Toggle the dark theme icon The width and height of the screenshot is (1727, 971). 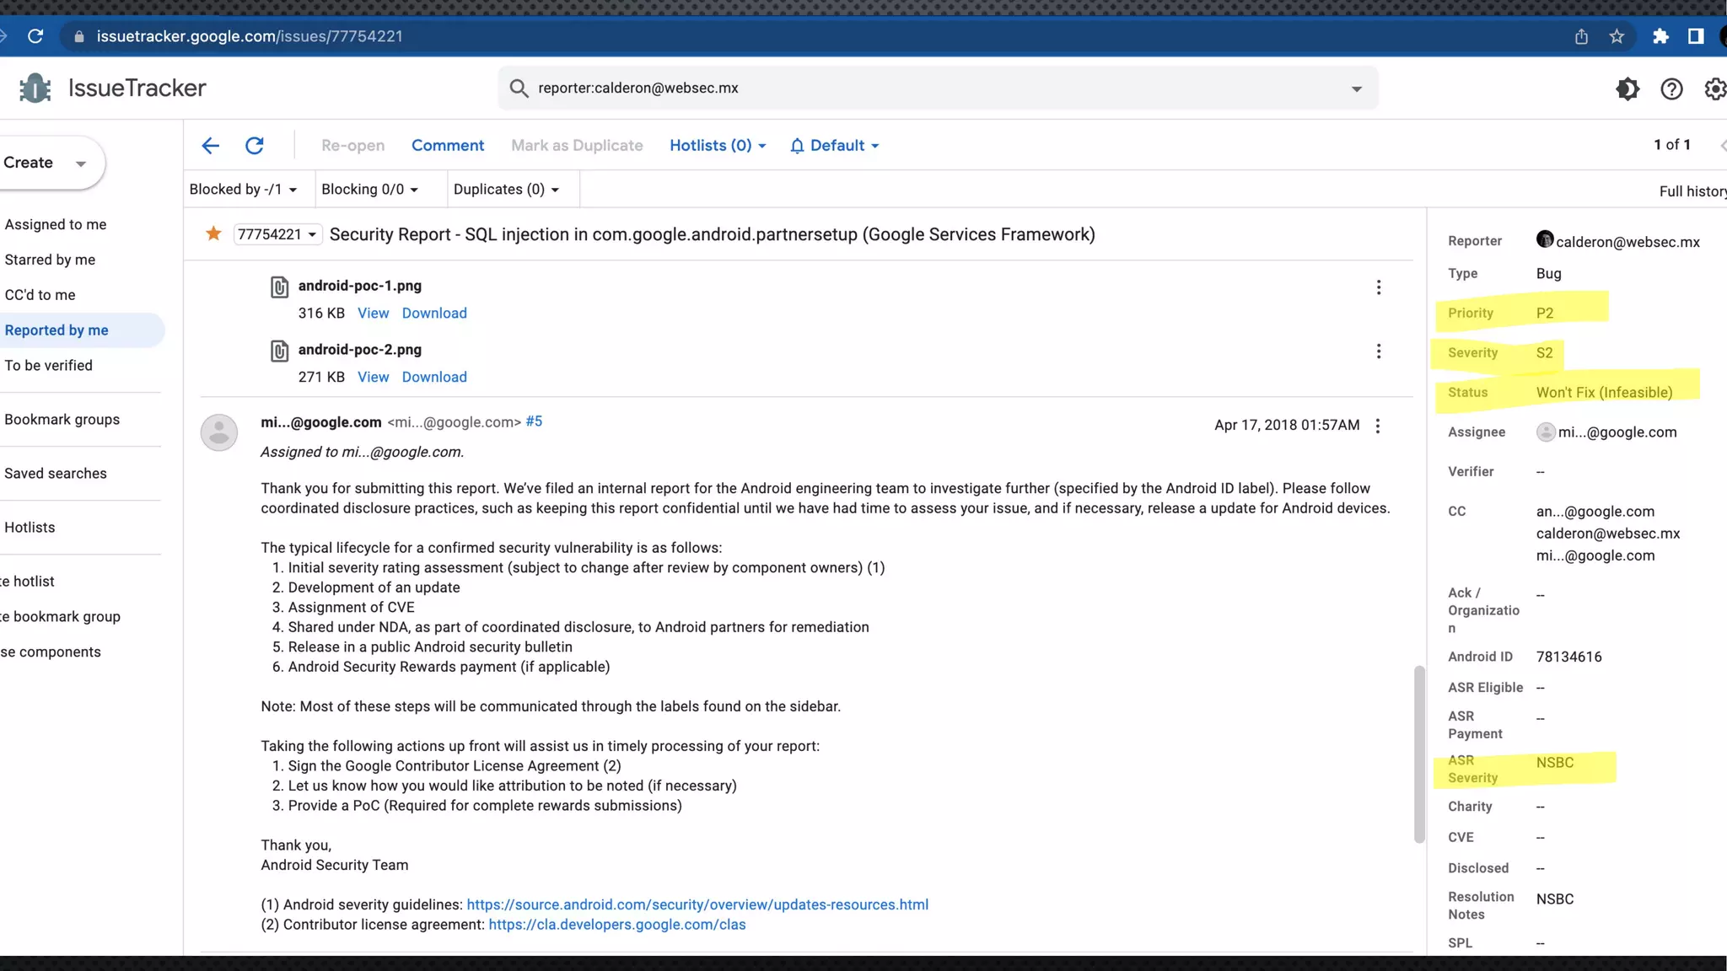1627,89
